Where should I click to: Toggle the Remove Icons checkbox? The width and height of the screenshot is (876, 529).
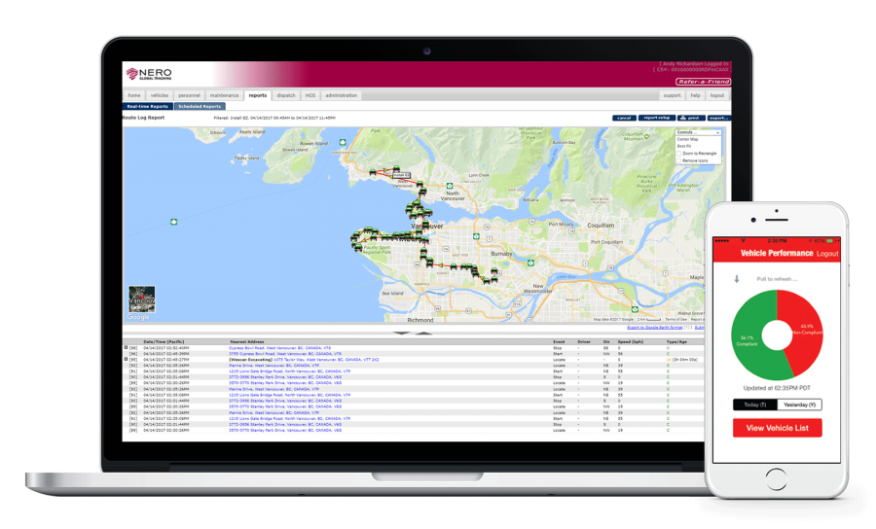(679, 160)
